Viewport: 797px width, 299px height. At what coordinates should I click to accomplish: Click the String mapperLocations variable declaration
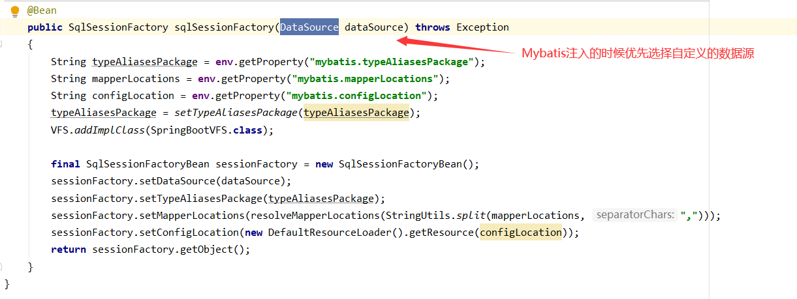116,79
